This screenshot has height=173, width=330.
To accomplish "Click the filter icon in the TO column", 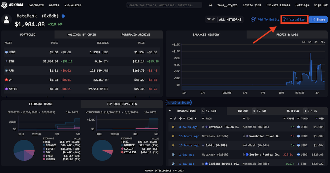I will 244,118.
